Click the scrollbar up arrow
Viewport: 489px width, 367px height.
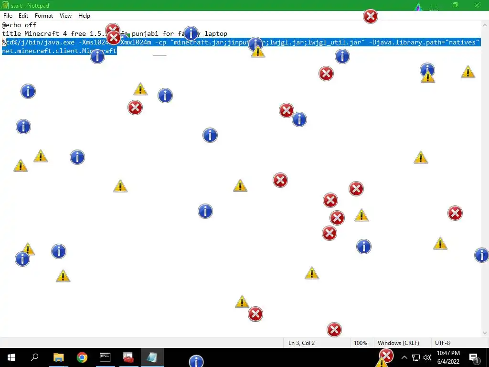485,25
